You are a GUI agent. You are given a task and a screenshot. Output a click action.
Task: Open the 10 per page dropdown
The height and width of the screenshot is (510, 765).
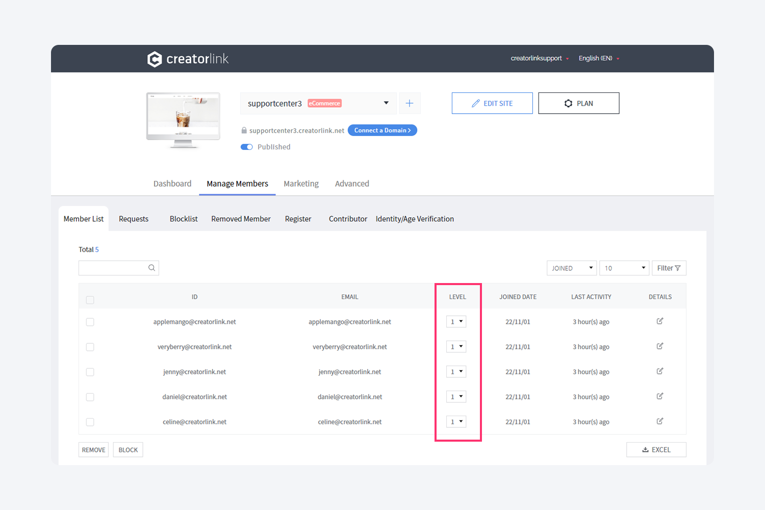[624, 268]
